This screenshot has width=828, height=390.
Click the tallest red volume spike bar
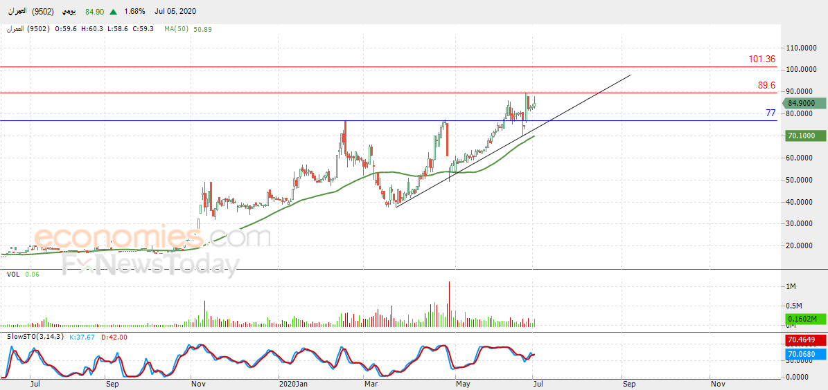(450, 305)
